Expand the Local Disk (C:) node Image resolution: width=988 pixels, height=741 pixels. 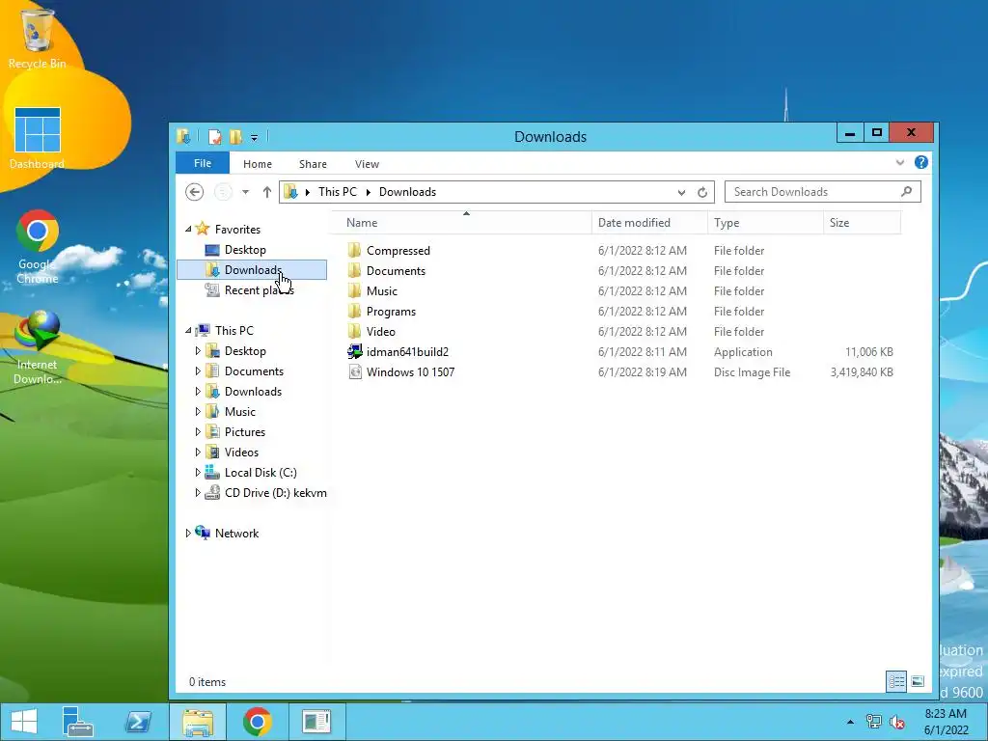click(x=197, y=472)
